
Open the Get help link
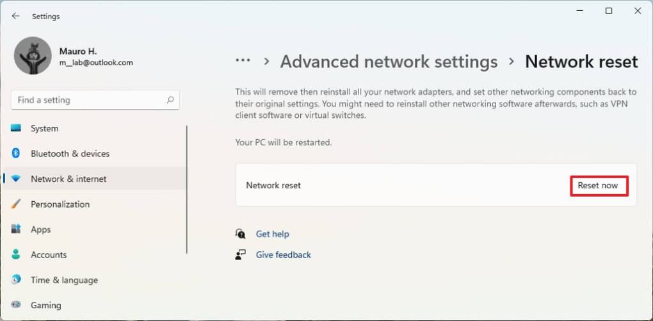coord(273,234)
